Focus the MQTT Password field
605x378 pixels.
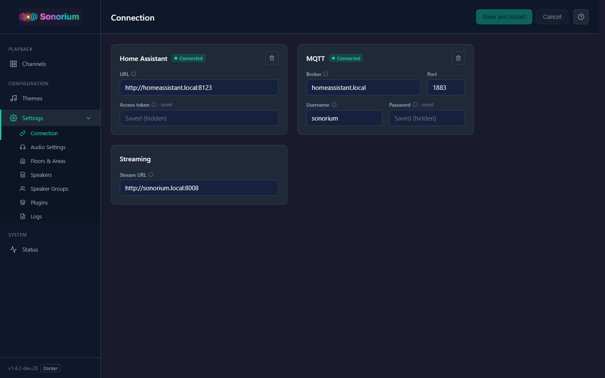[427, 118]
